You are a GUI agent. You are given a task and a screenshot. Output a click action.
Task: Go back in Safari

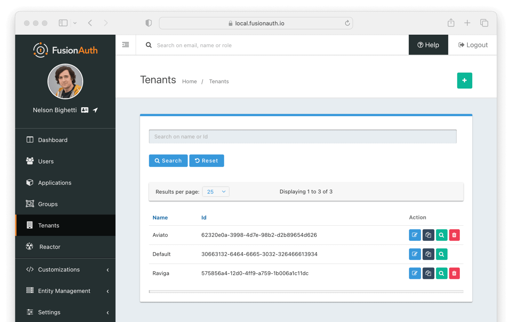point(90,23)
